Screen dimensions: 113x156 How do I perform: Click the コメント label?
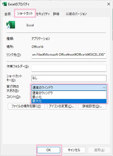pos(14,97)
